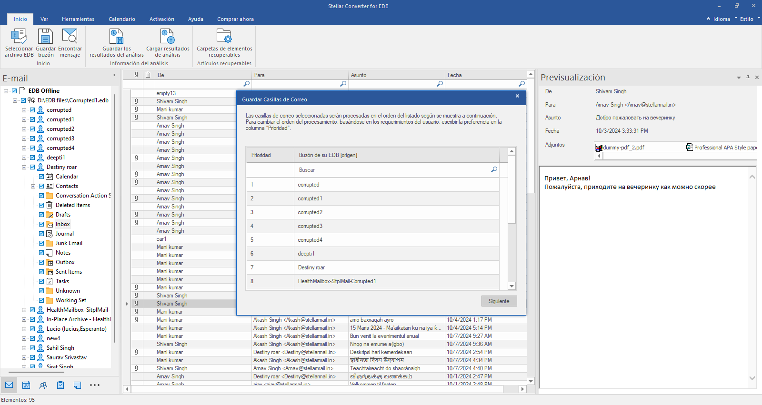
Task: Switch to the Calendario ribbon tab
Action: (122, 19)
